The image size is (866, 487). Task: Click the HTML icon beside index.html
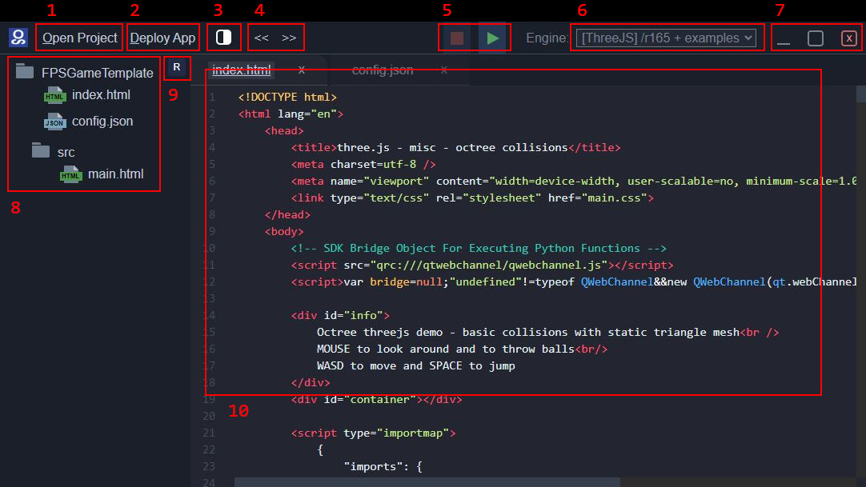tap(54, 95)
